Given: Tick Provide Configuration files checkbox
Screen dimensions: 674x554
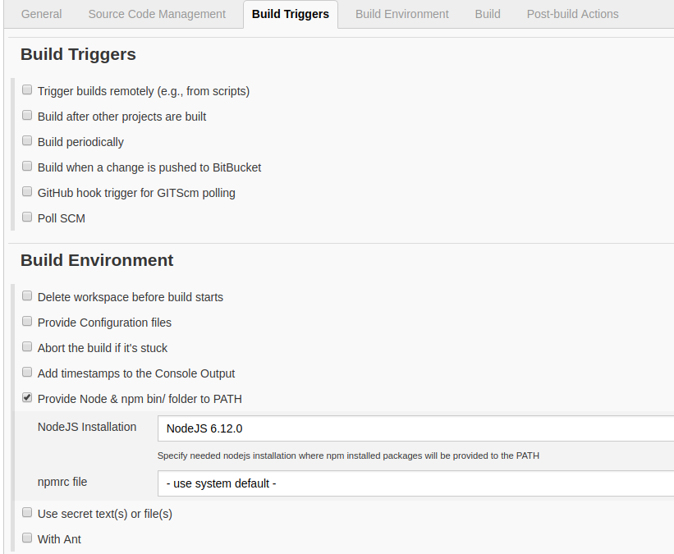Looking at the screenshot, I should tap(27, 322).
